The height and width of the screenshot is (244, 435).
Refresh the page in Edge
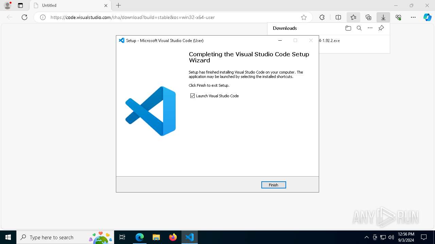point(24,17)
